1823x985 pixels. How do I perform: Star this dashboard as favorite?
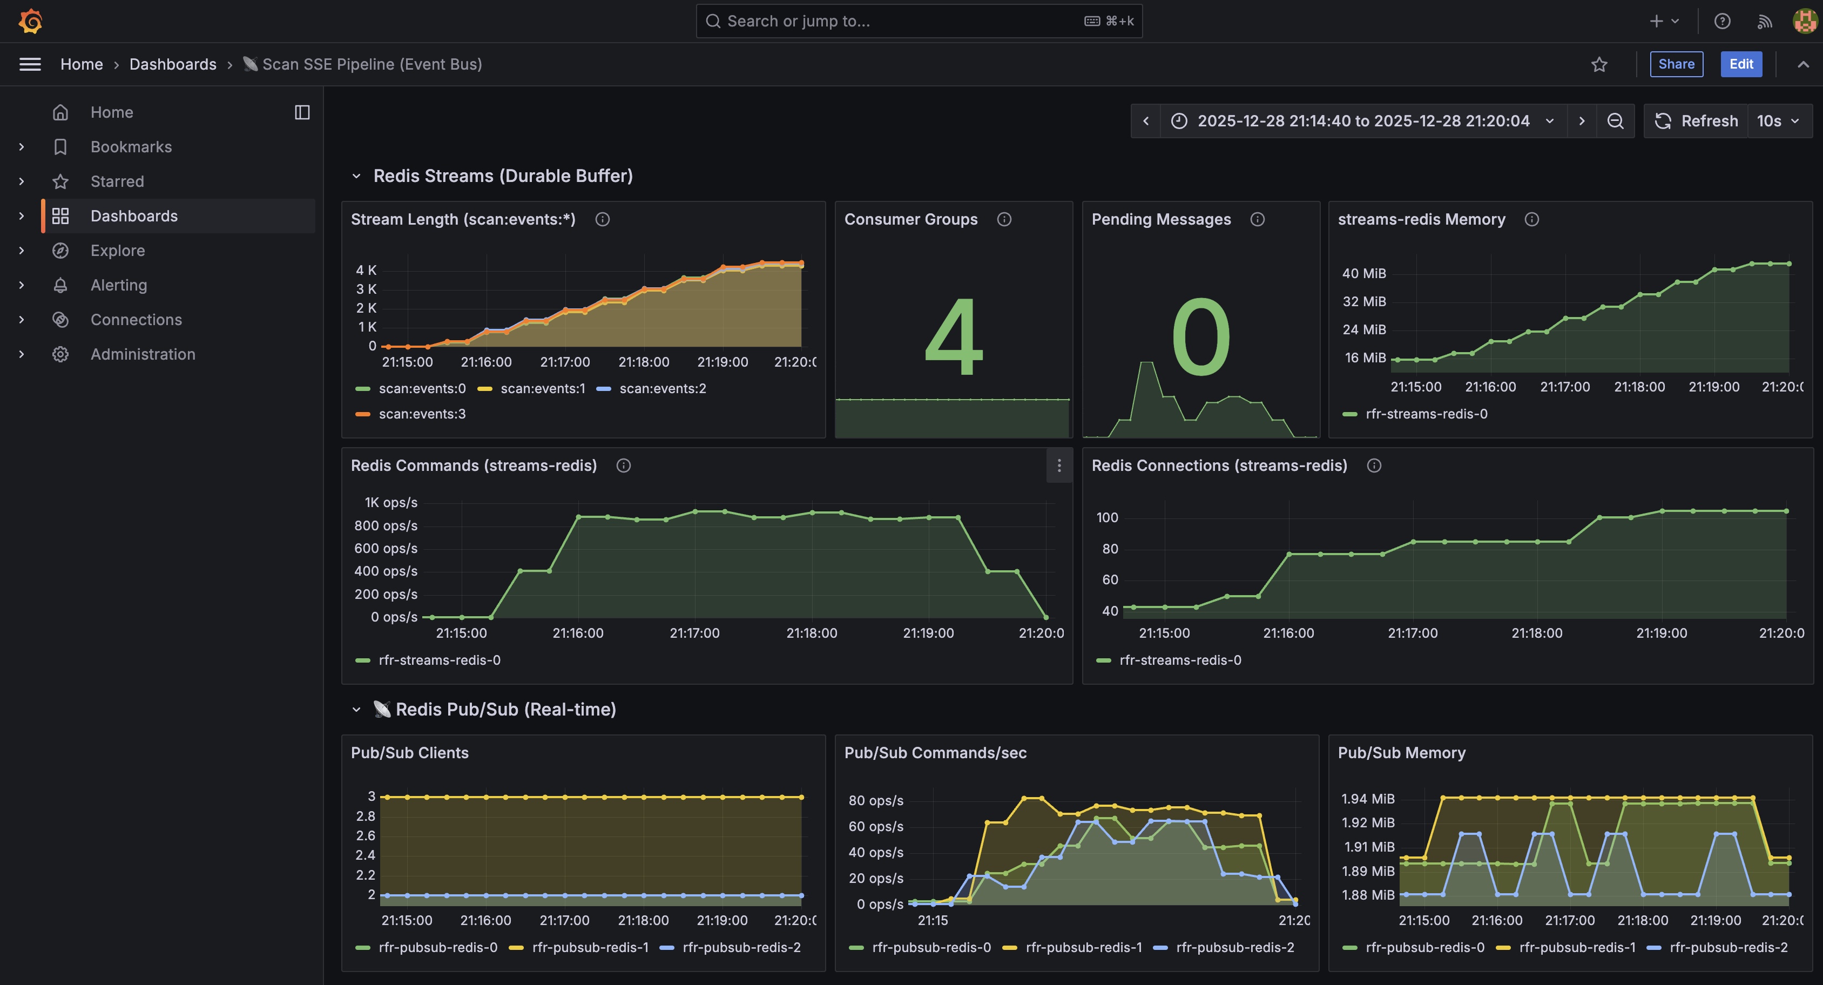[x=1599, y=64]
